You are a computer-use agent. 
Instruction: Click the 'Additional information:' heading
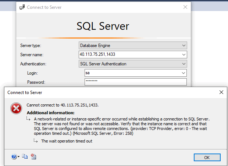(x=51, y=113)
